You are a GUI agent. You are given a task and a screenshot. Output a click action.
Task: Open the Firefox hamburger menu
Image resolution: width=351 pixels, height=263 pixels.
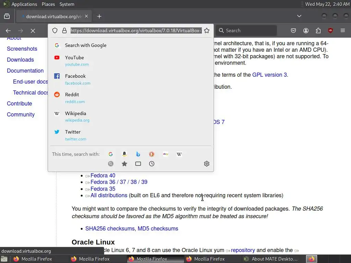tap(343, 30)
